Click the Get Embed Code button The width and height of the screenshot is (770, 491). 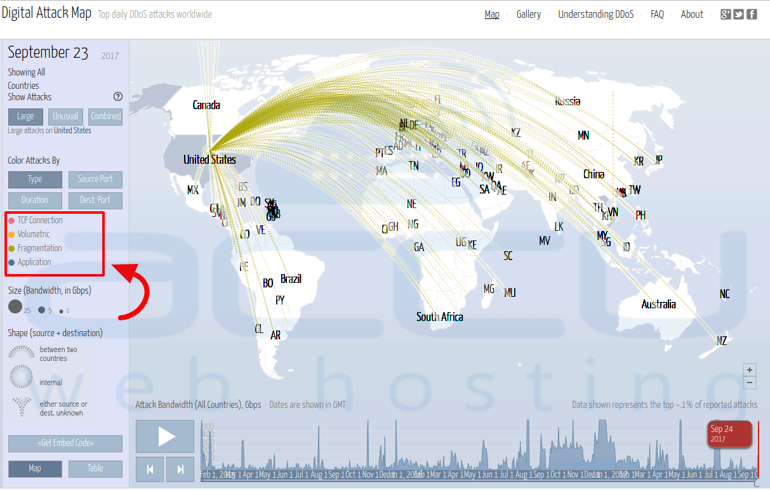tap(65, 443)
